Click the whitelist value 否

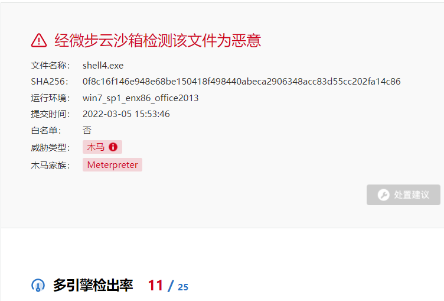click(x=87, y=131)
